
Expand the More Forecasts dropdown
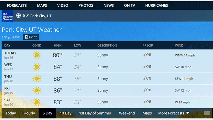click(174, 113)
